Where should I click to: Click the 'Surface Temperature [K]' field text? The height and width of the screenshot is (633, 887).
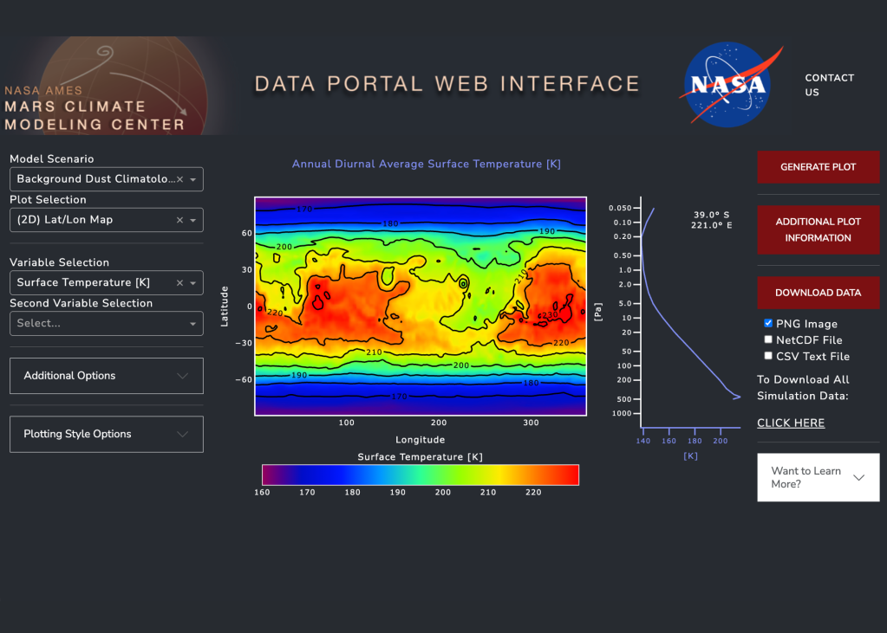pos(83,282)
